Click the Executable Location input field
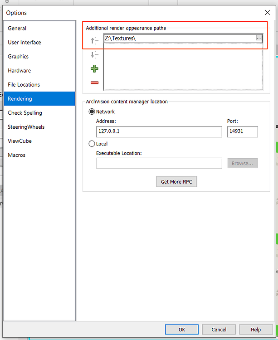This screenshot has width=278, height=340. coord(159,163)
